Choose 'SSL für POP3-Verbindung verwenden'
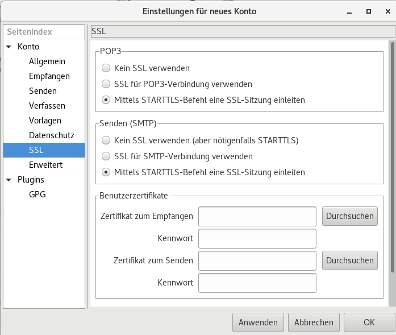 106,84
